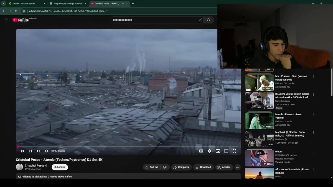This screenshot has width=333, height=187.
Task: Go to YouTube home via logo
Action: [x=21, y=20]
